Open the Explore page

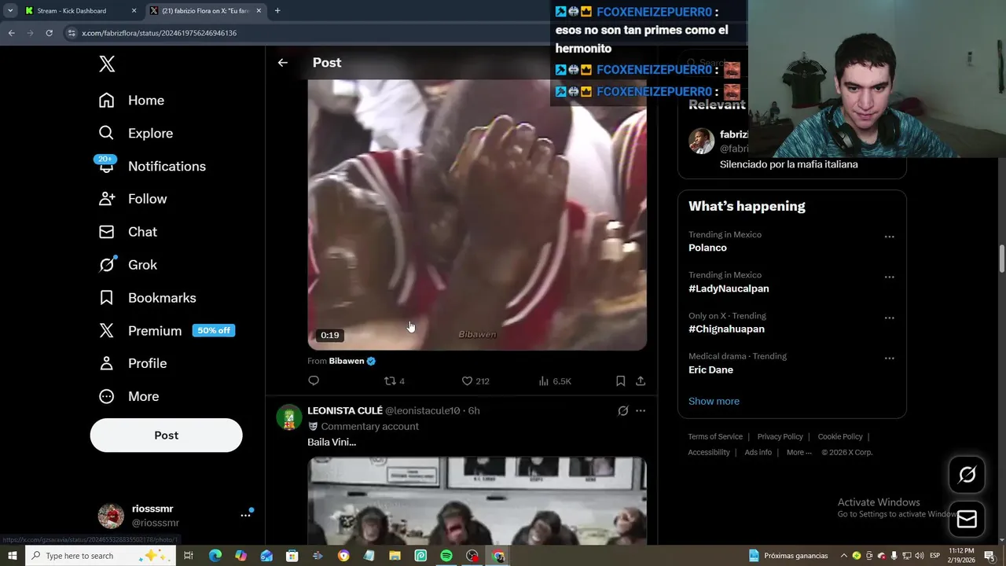135,134
